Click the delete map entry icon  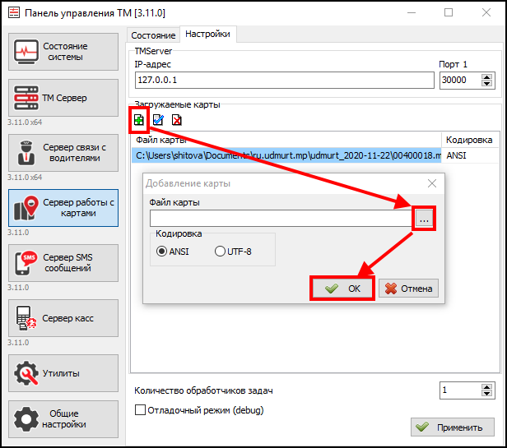176,120
